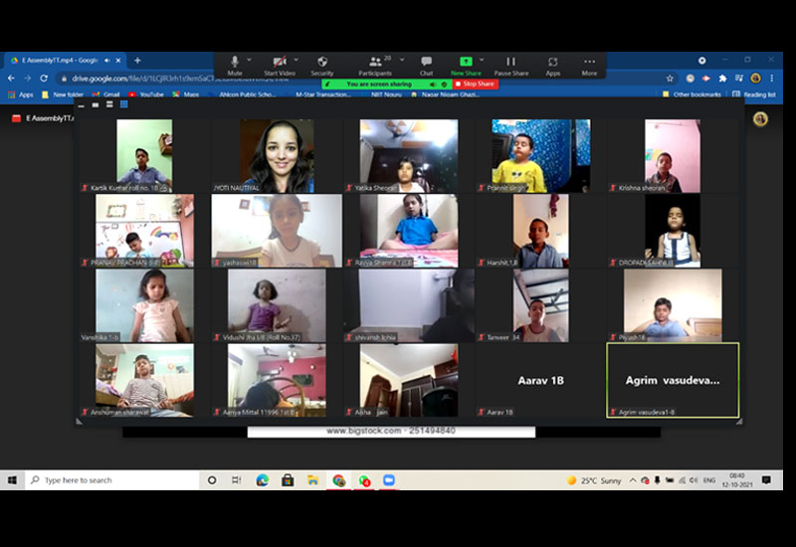Open the More options menu
The image size is (796, 547).
(589, 66)
